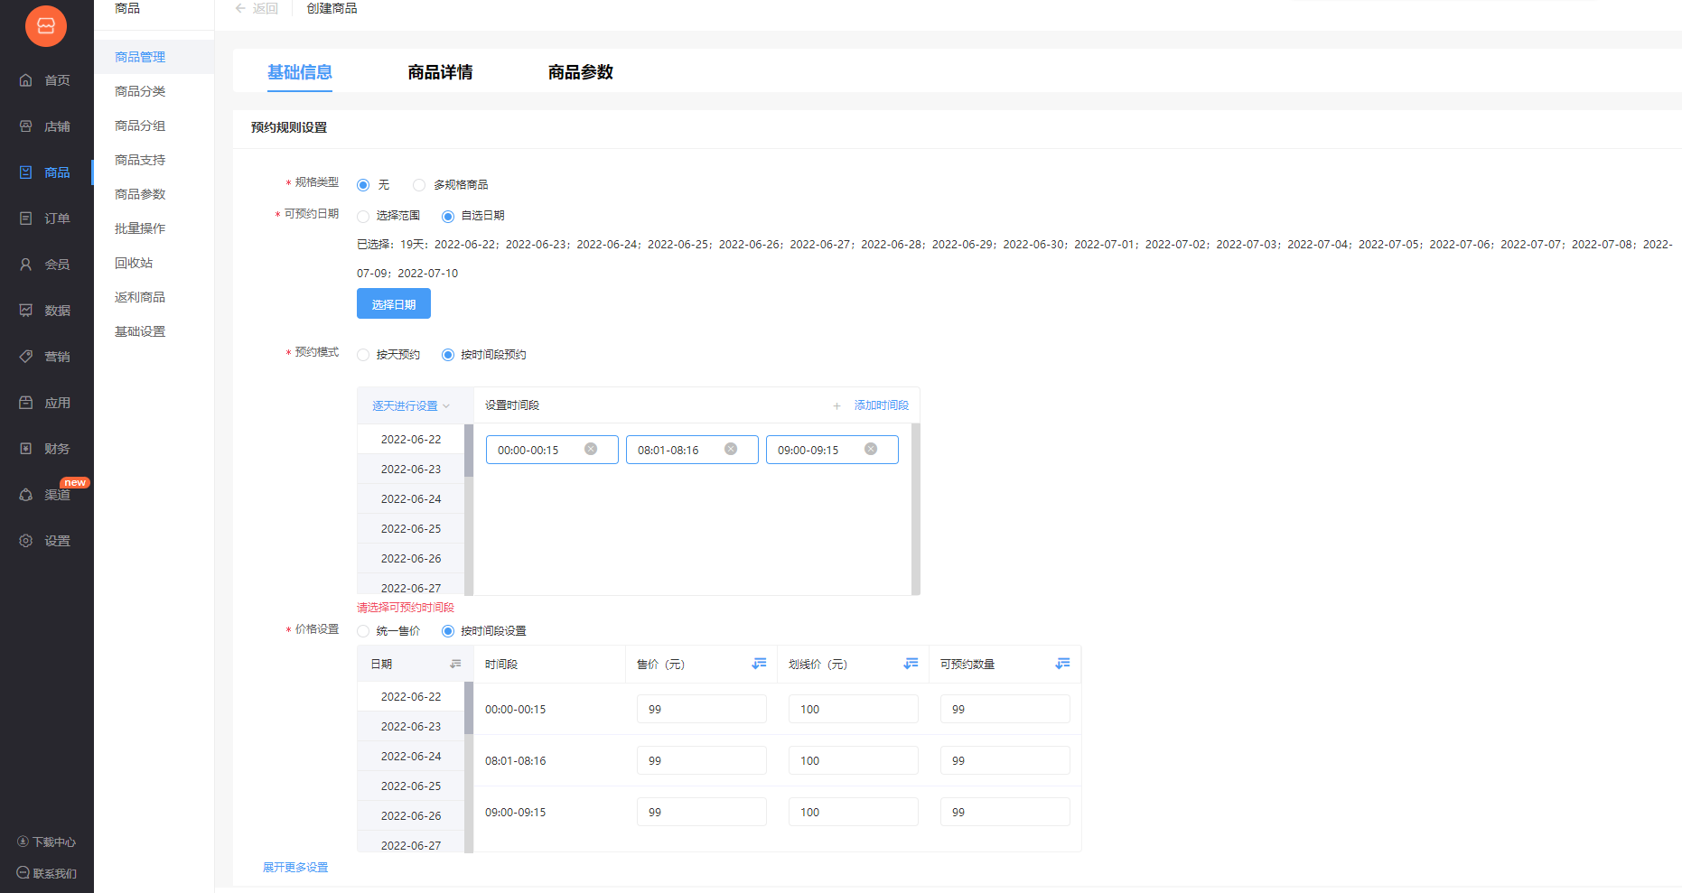1682x893 pixels.
Task: Edit 可预约数量 field for 00:00-00:15 row
Action: click(1005, 709)
